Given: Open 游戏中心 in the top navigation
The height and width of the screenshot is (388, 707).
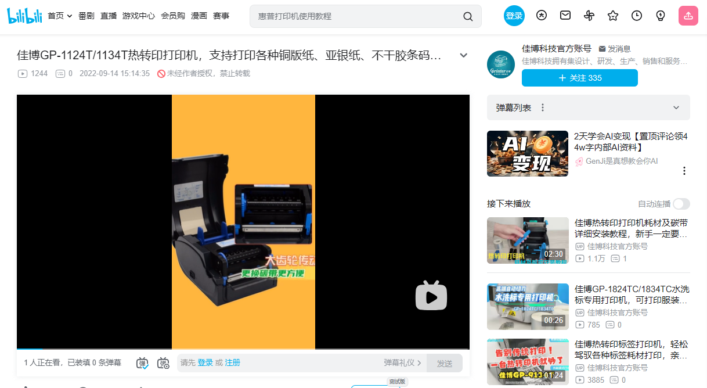Looking at the screenshot, I should 139,16.
